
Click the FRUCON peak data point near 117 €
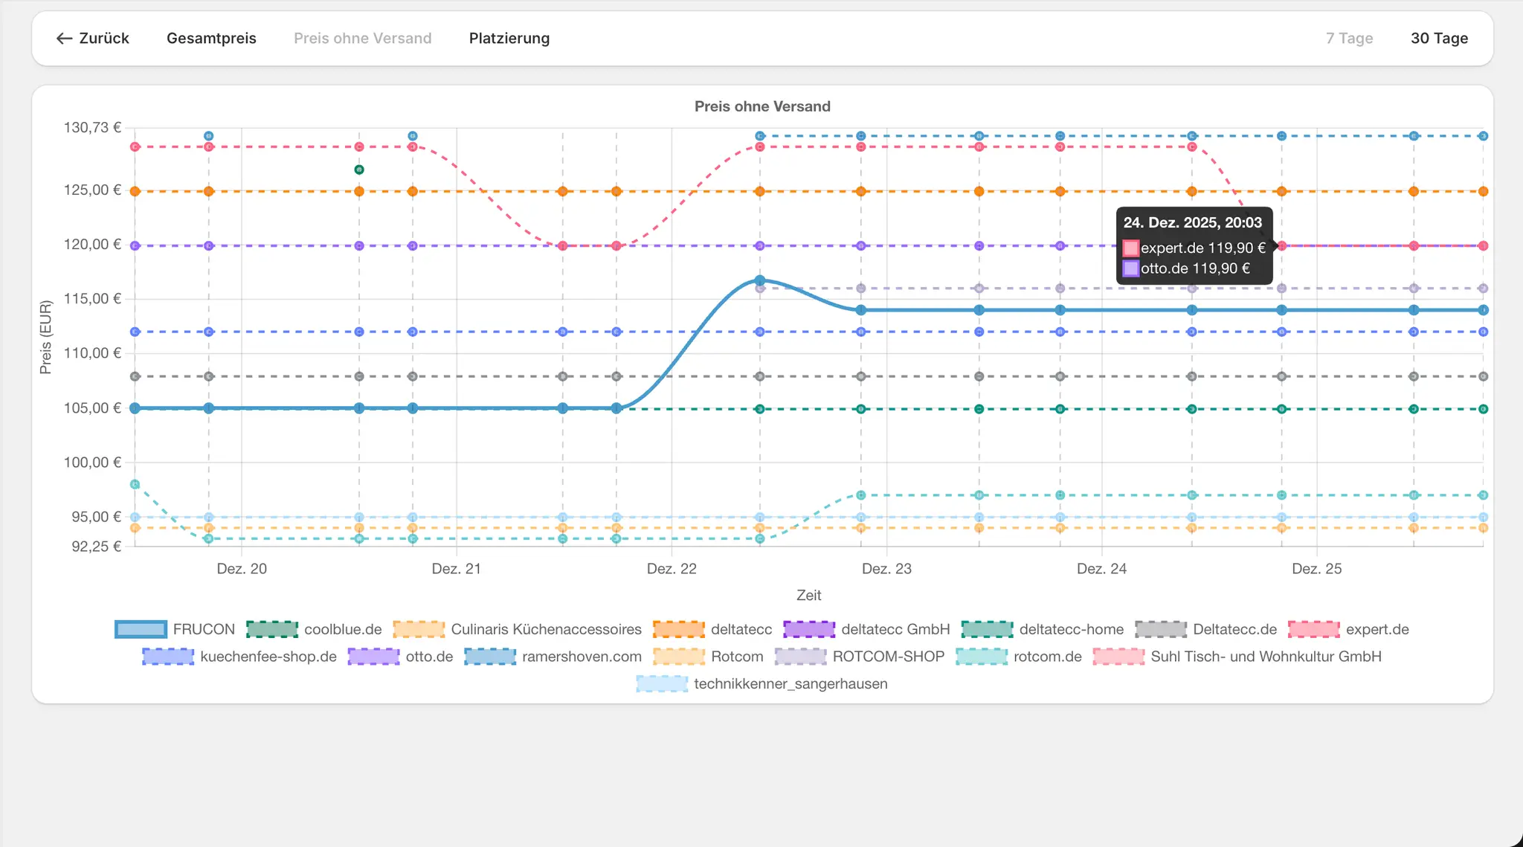pos(760,281)
